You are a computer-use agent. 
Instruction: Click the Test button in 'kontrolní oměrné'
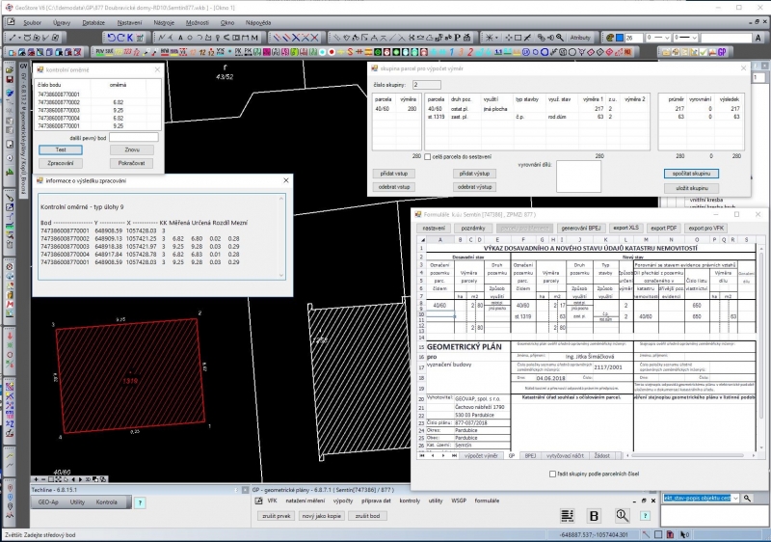[x=61, y=150]
